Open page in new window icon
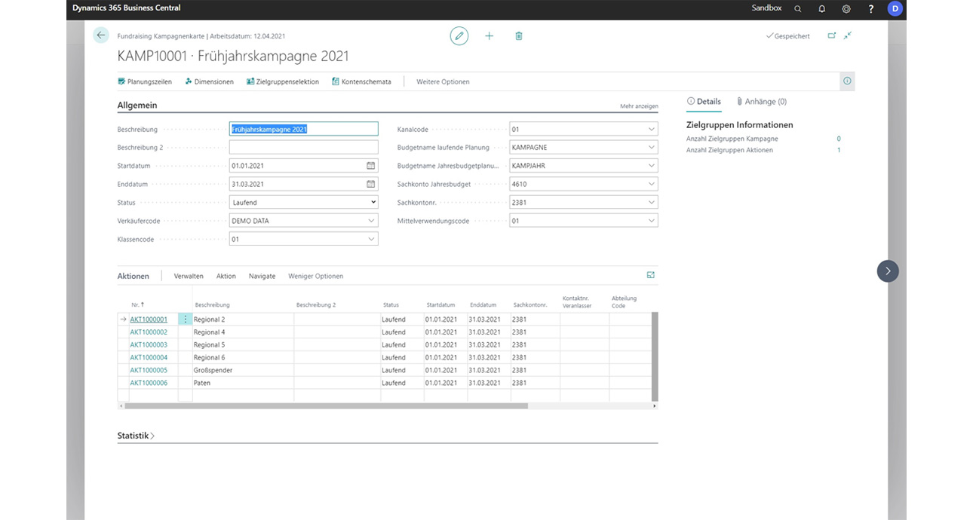Image resolution: width=973 pixels, height=520 pixels. point(831,35)
